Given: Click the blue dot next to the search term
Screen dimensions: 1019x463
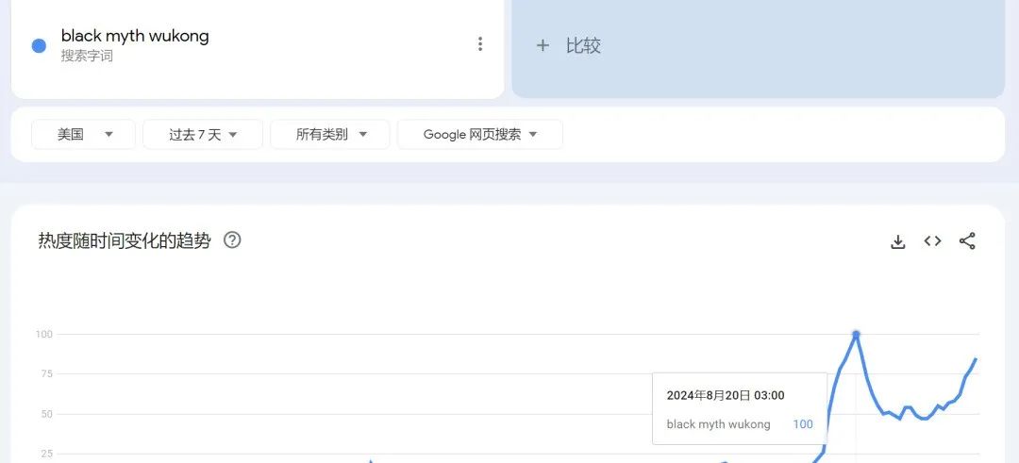Looking at the screenshot, I should [x=39, y=45].
